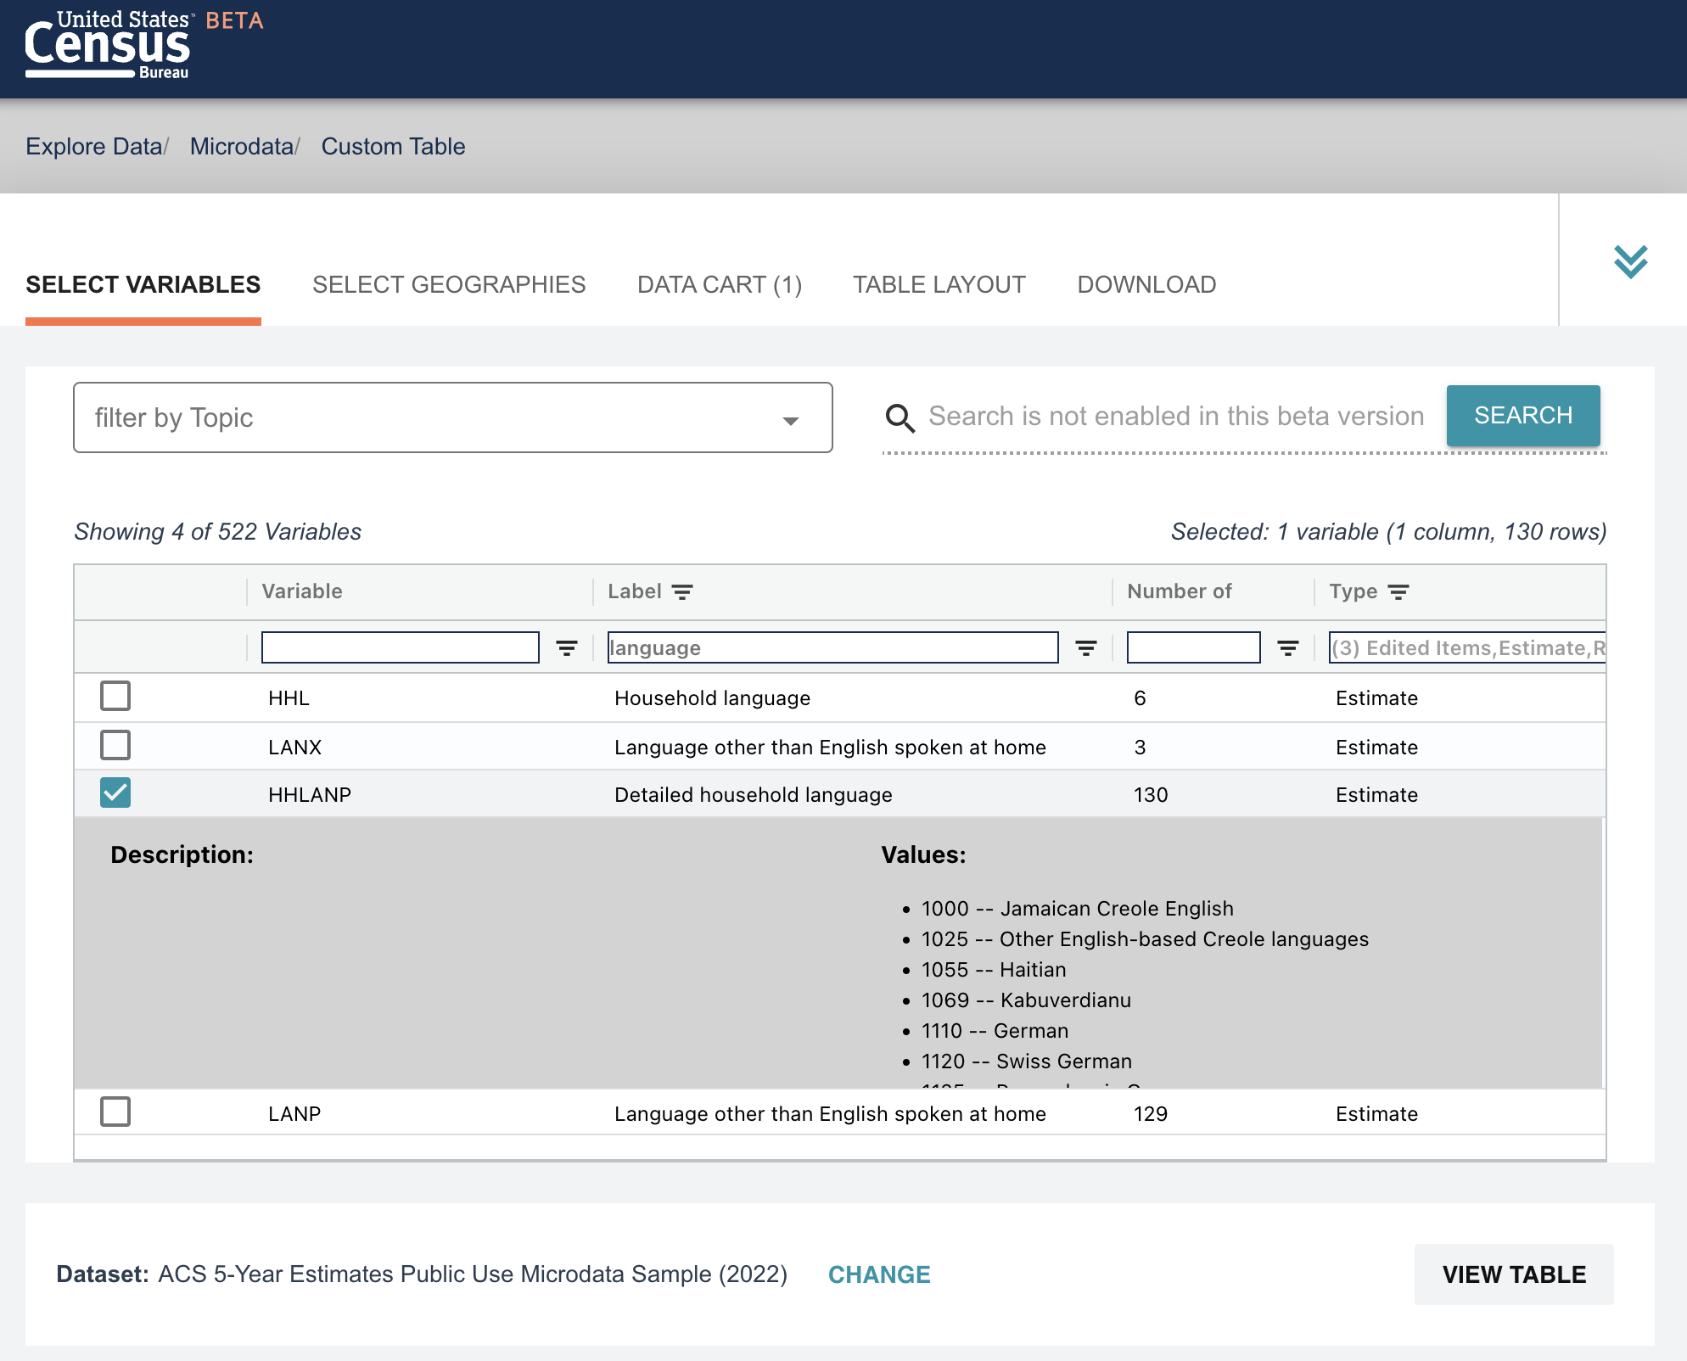1687x1361 pixels.
Task: Open the Type filter showing Edited Items, Estimate
Action: coord(1468,647)
